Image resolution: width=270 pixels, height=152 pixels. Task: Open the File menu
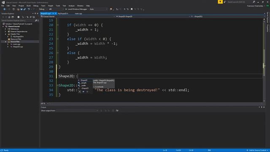coord(3,5)
